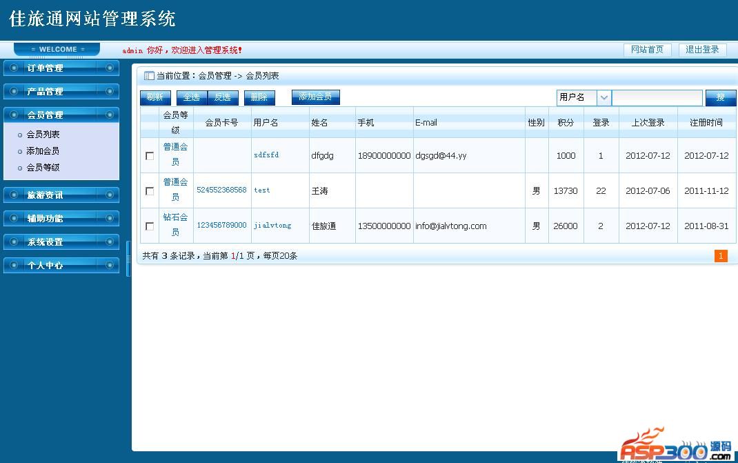The image size is (738, 463).
Task: Click right circle icon on 辅助功能 bar
Action: (x=110, y=218)
